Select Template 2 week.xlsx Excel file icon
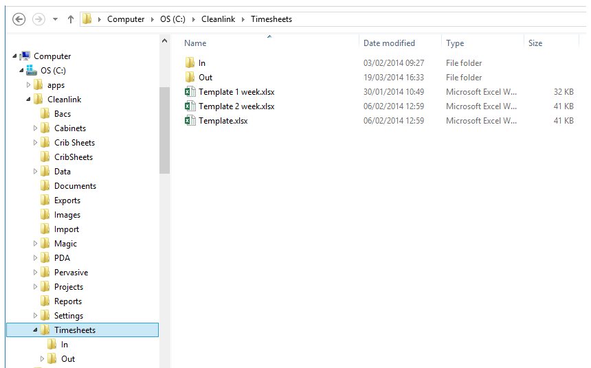 click(x=190, y=106)
